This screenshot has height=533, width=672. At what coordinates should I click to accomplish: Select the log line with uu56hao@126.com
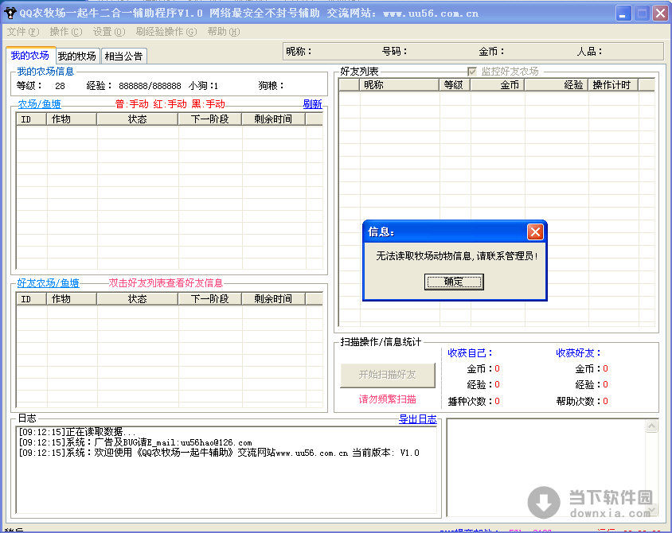135,442
